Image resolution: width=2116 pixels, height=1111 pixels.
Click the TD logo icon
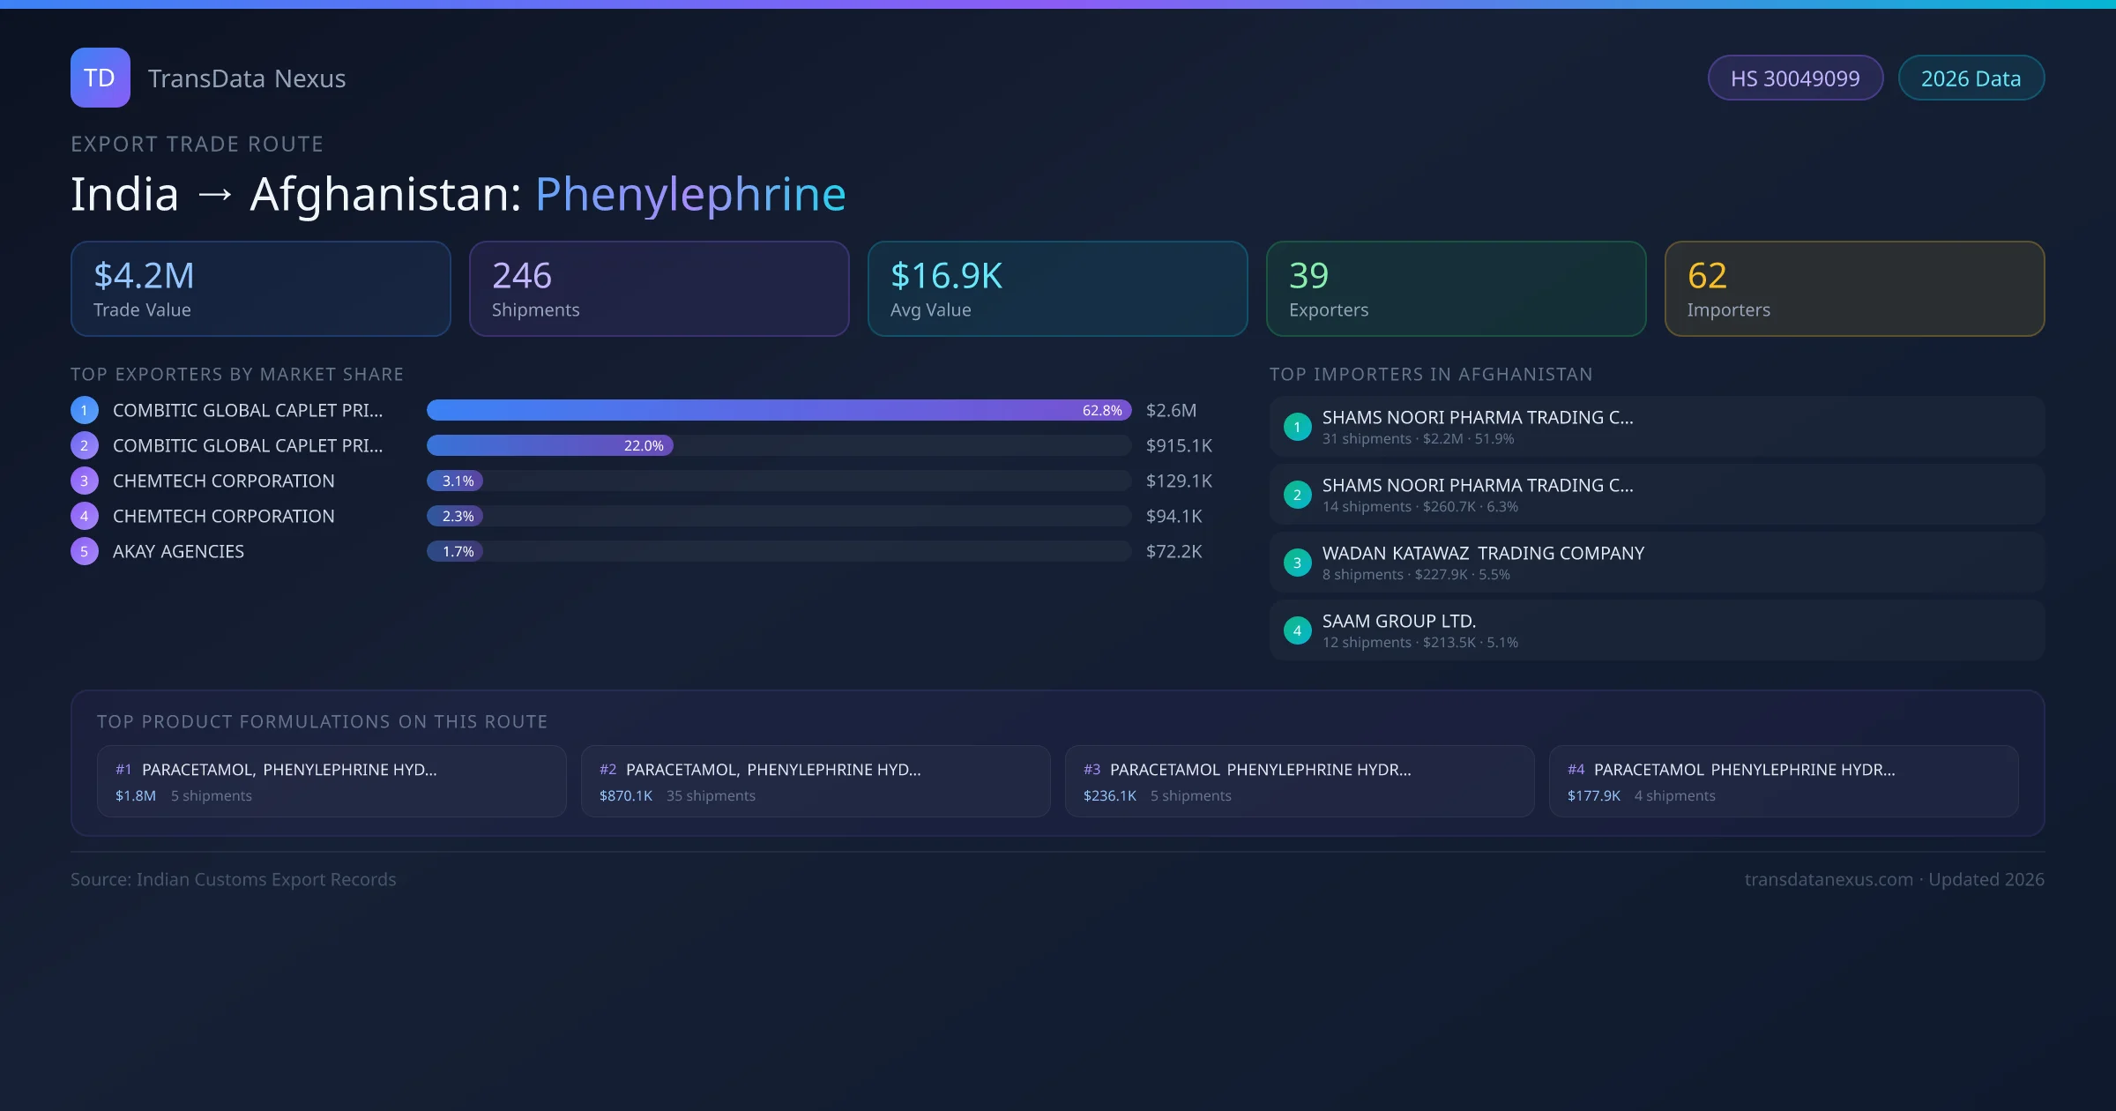pyautogui.click(x=100, y=78)
